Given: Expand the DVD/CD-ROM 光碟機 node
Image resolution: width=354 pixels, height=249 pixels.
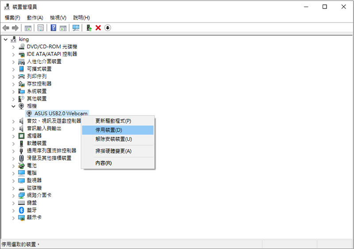Looking at the screenshot, I should click(x=13, y=47).
